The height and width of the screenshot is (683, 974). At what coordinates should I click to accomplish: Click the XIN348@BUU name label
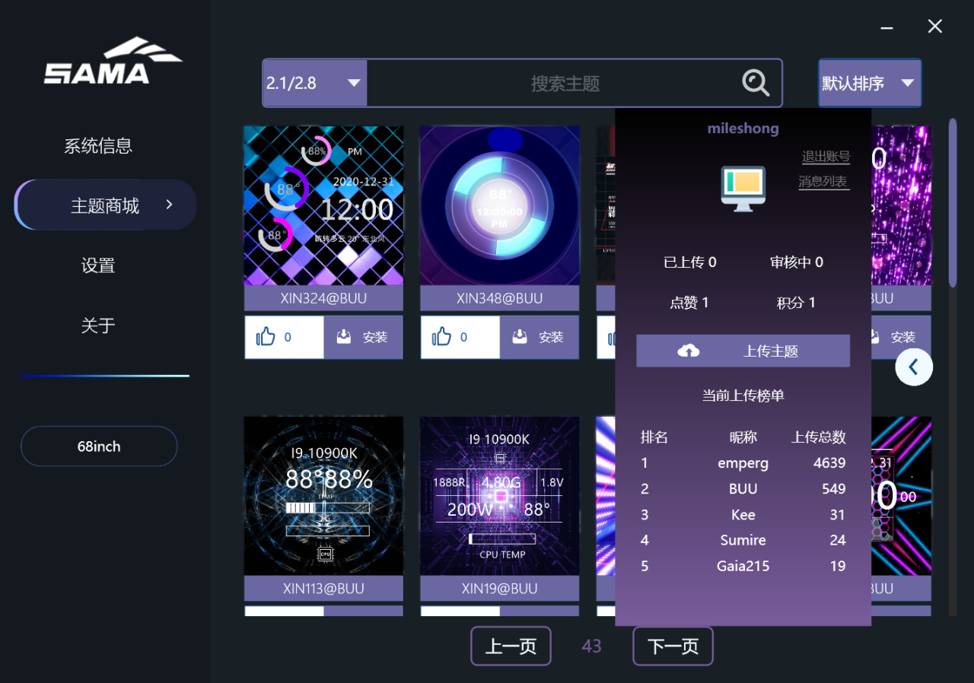click(499, 299)
